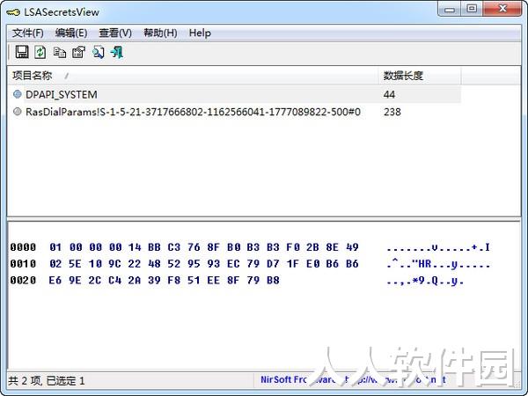Open the 帮助(H) menu
The height and width of the screenshot is (396, 528).
point(160,33)
